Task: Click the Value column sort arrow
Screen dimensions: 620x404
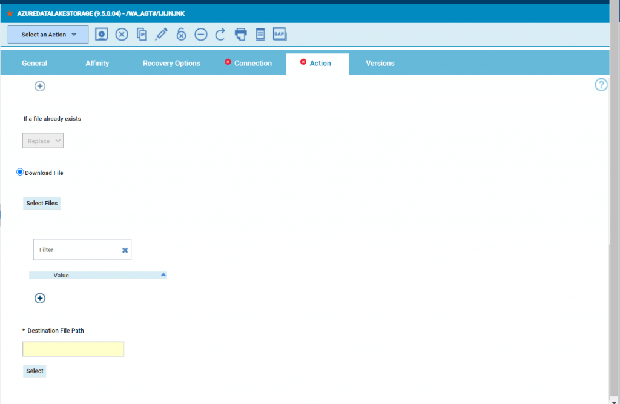Action: click(162, 274)
